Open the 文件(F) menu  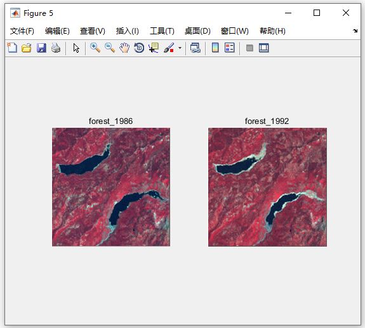[x=22, y=31]
